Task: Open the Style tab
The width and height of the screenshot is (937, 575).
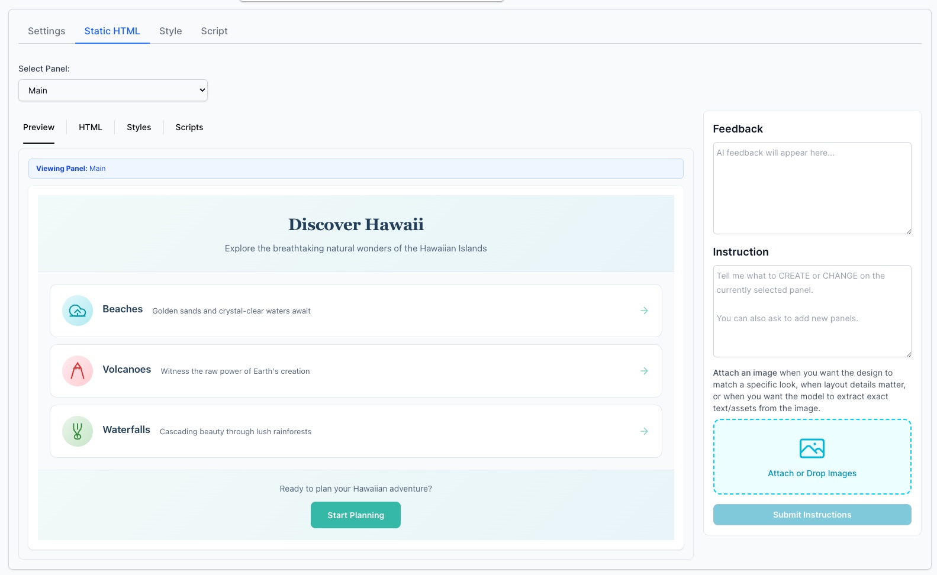Action: coord(170,31)
